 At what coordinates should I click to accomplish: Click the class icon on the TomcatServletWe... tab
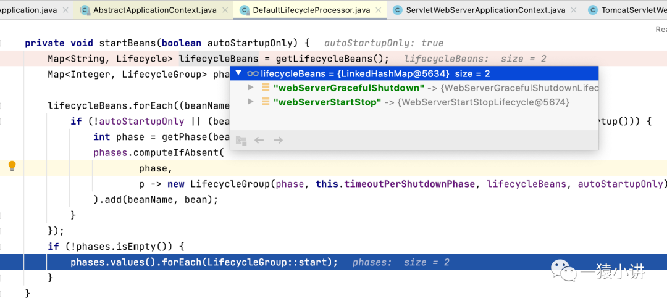point(593,10)
